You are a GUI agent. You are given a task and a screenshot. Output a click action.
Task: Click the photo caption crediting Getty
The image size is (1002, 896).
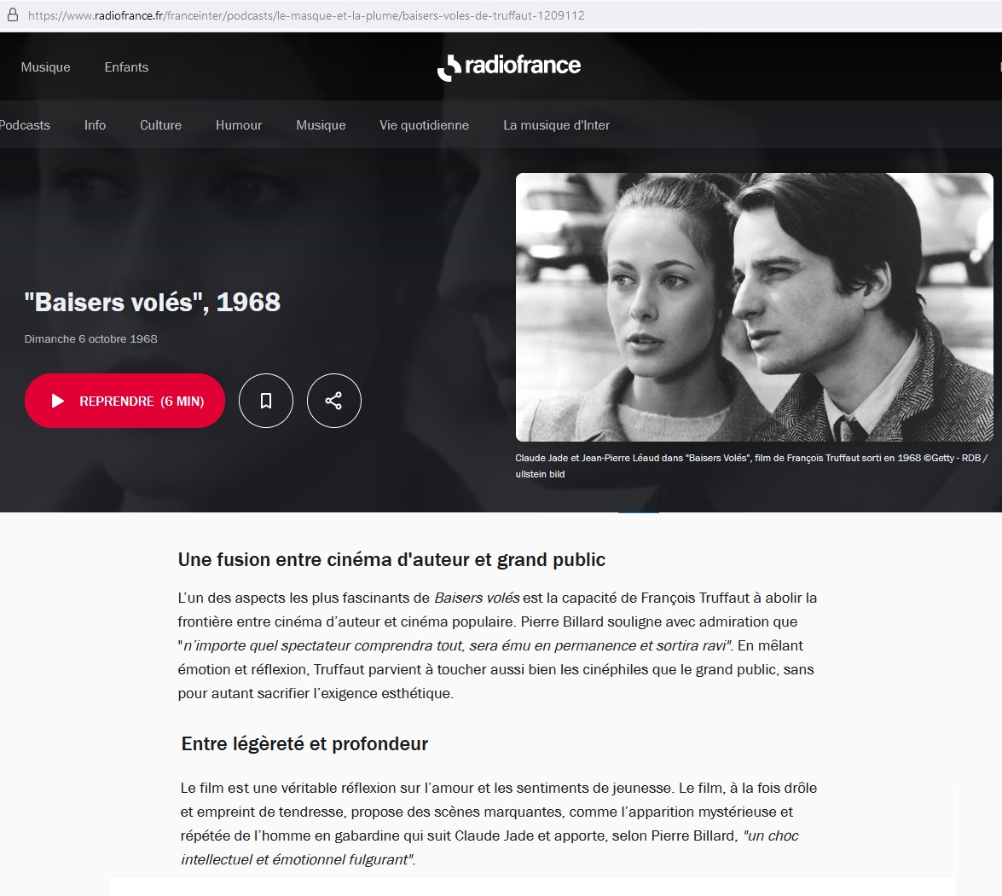point(751,465)
